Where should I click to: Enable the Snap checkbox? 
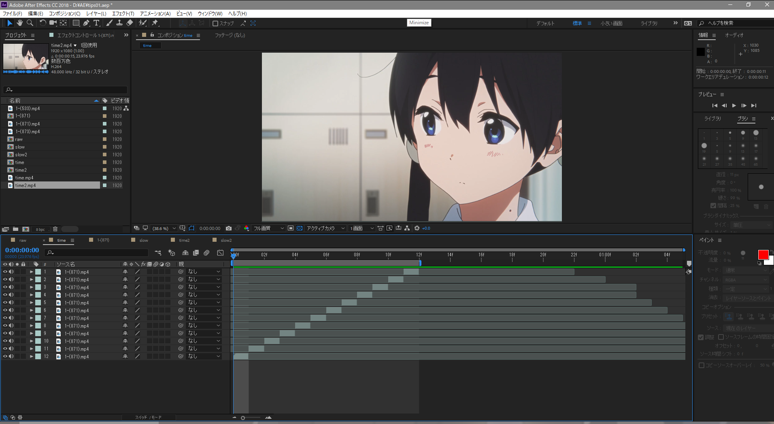click(215, 23)
